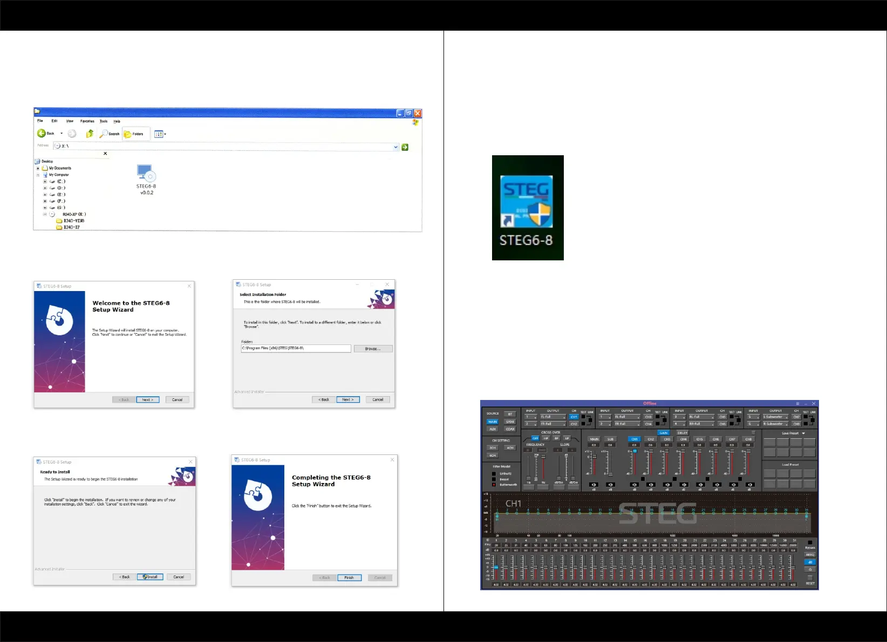Click the Search magnifier in Explorer toolbar
The image size is (887, 642).
(104, 134)
